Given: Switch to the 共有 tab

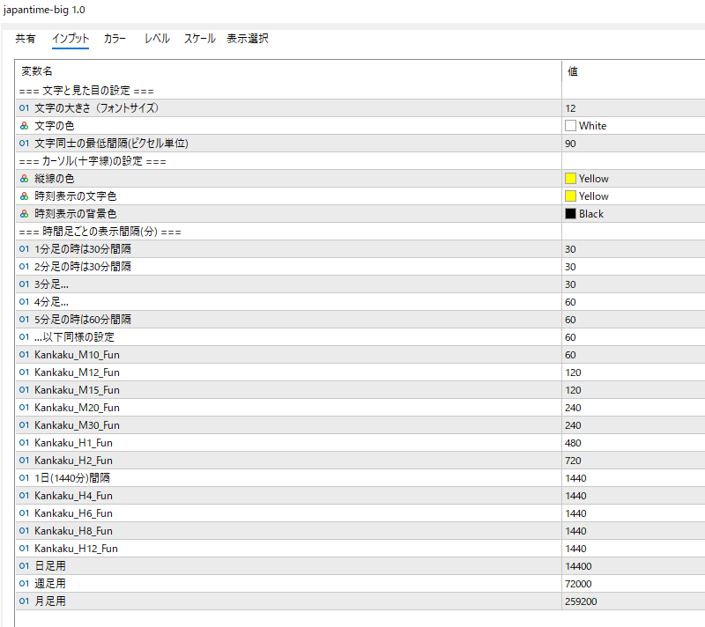Looking at the screenshot, I should 26,39.
